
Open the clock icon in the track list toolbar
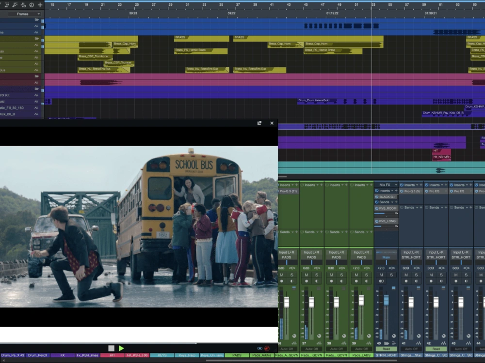click(32, 5)
